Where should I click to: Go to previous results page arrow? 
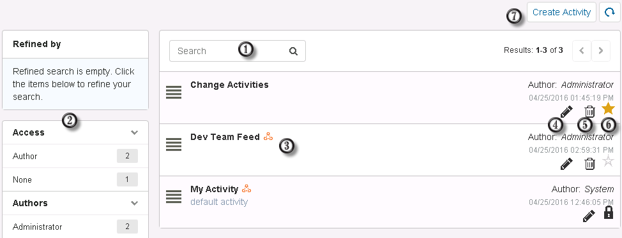tap(582, 51)
